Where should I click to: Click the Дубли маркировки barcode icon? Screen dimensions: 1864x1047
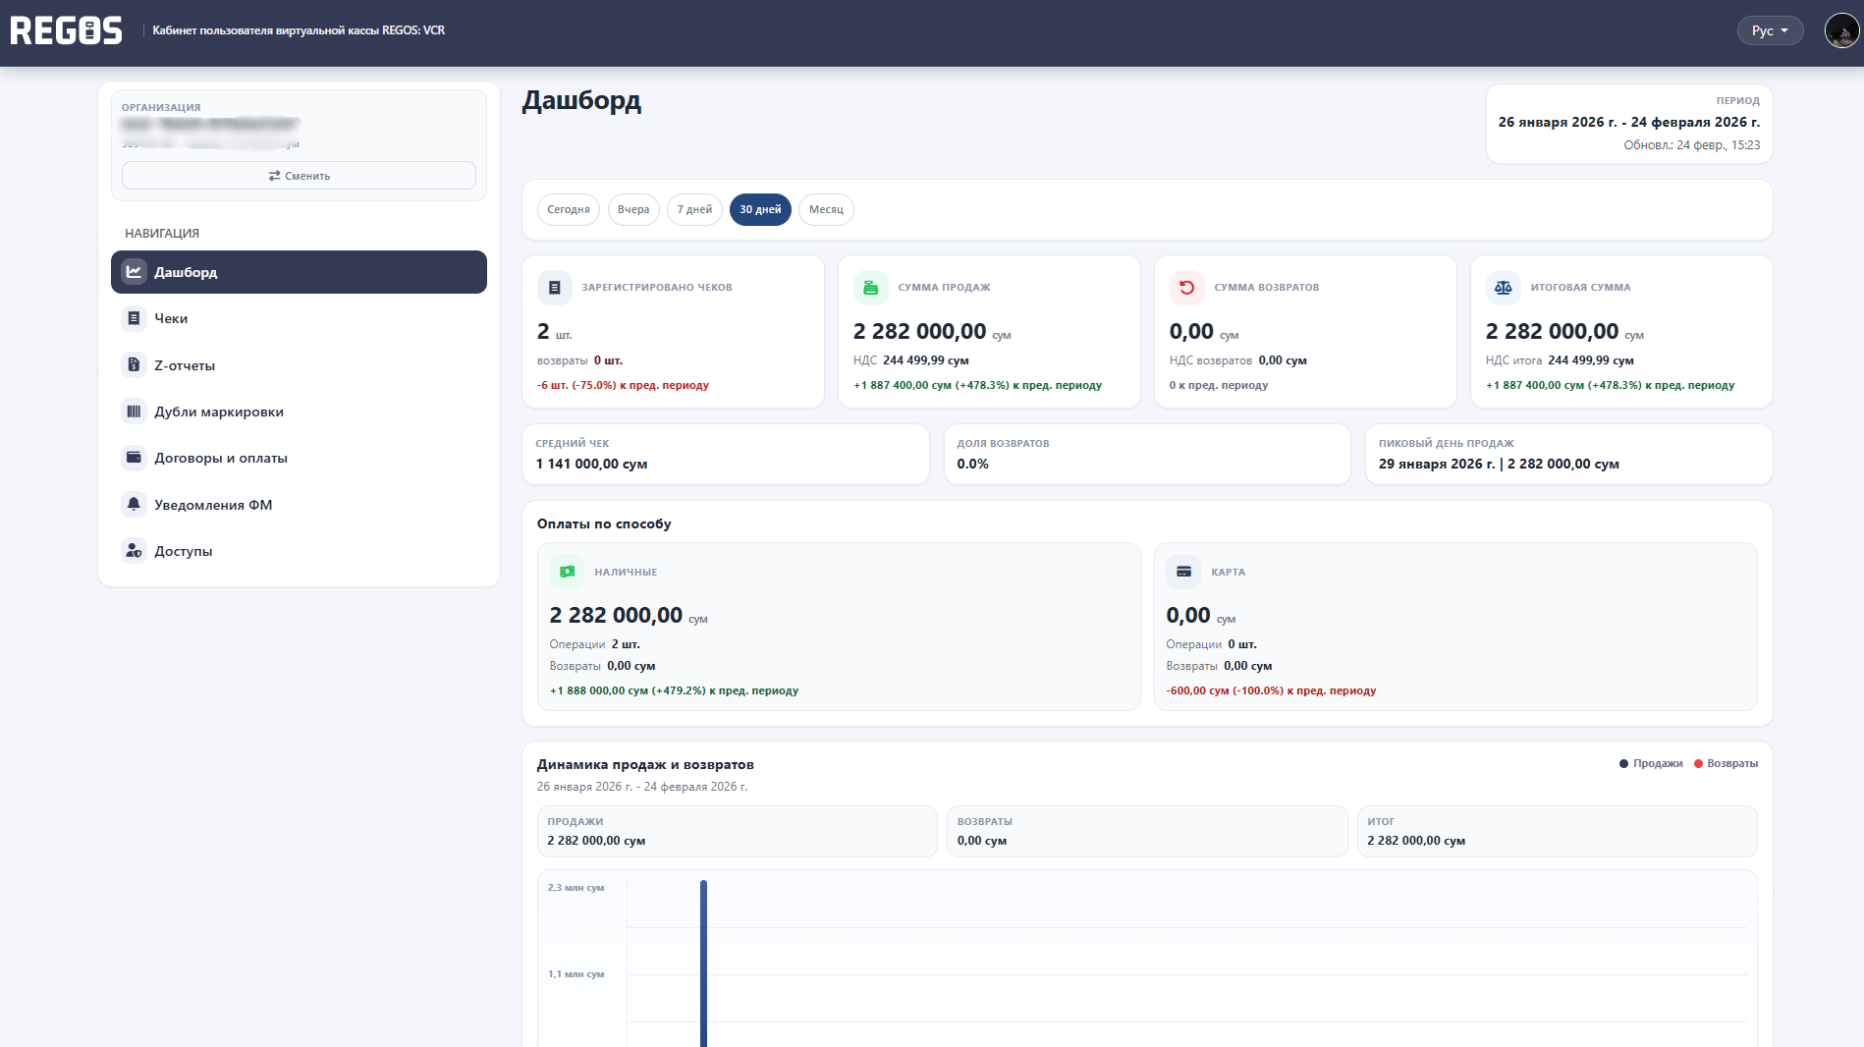click(x=134, y=412)
